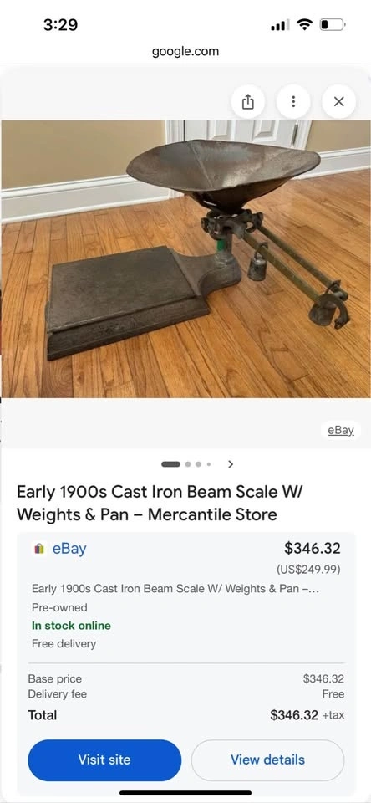Open the eBay seller link in the listing
This screenshot has width=371, height=803.
coord(69,549)
